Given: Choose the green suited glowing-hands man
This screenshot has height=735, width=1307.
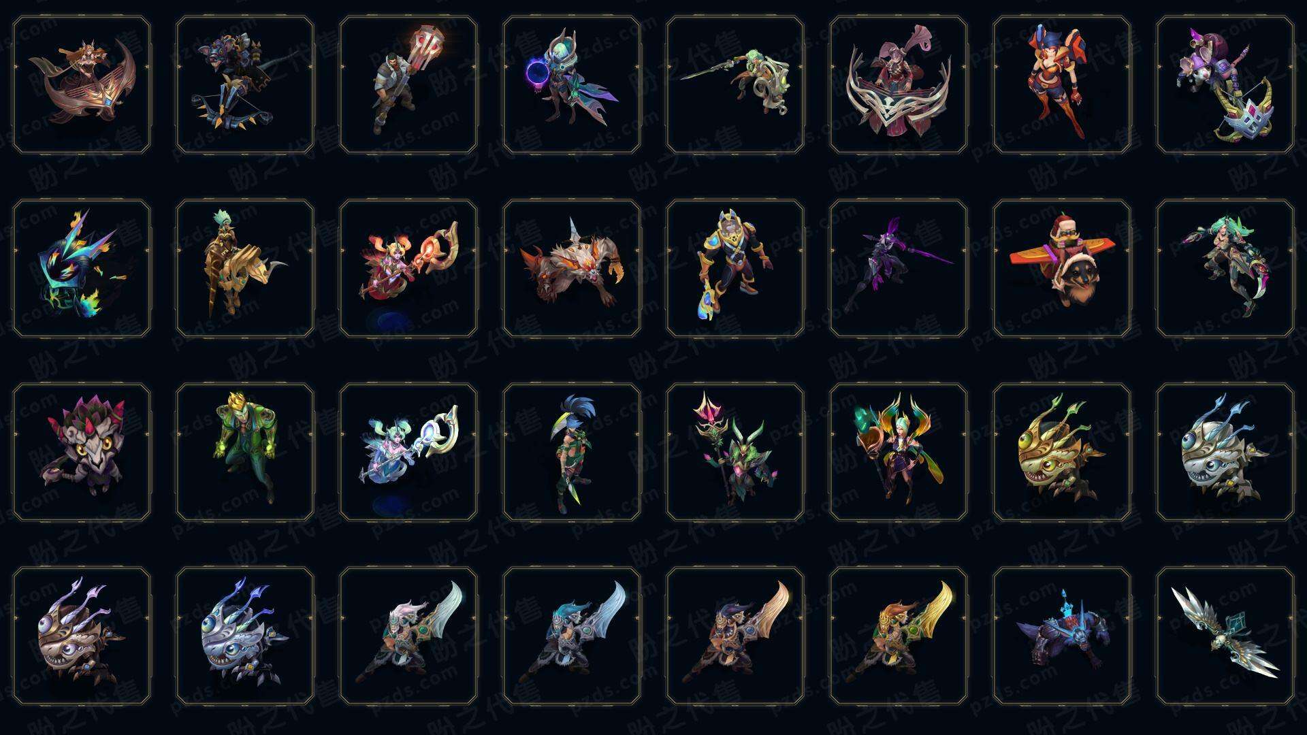Looking at the screenshot, I should [245, 453].
